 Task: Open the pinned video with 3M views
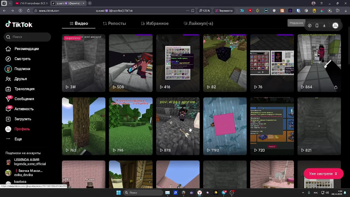pyautogui.click(x=84, y=63)
